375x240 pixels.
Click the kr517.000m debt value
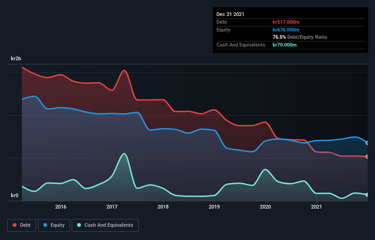(x=286, y=22)
